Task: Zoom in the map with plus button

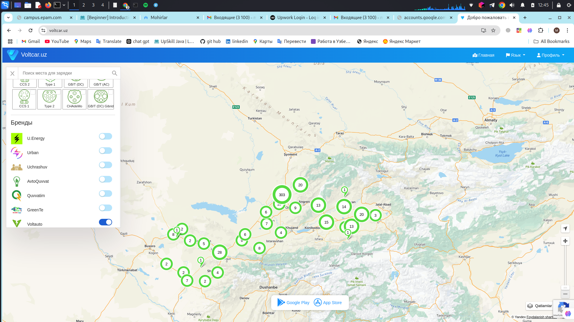Action: [x=565, y=241]
